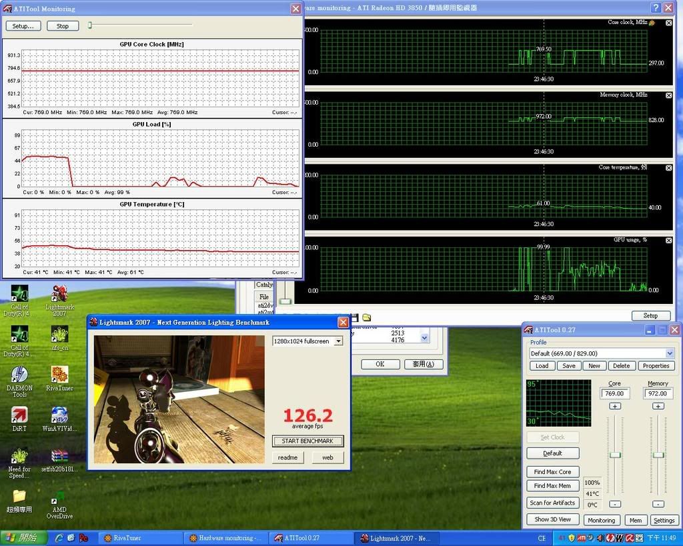Viewport: 683px width, 546px height.
Task: Click the Stop button in ATITool Monitoring
Action: click(63, 26)
